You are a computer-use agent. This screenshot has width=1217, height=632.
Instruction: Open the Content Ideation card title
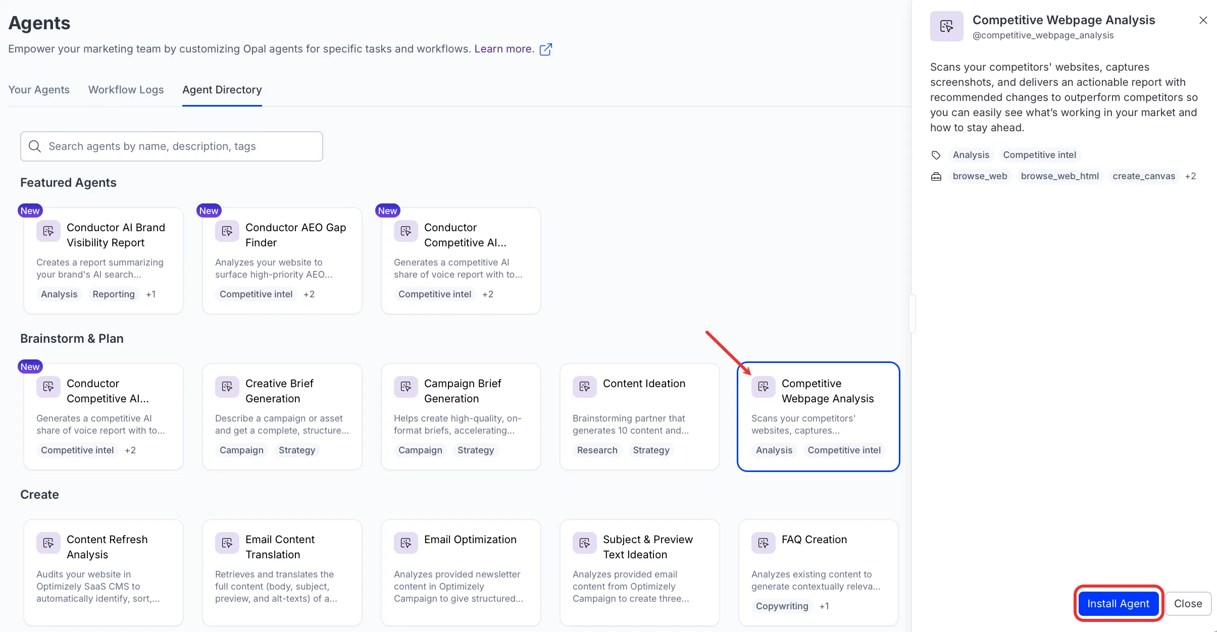tap(644, 384)
